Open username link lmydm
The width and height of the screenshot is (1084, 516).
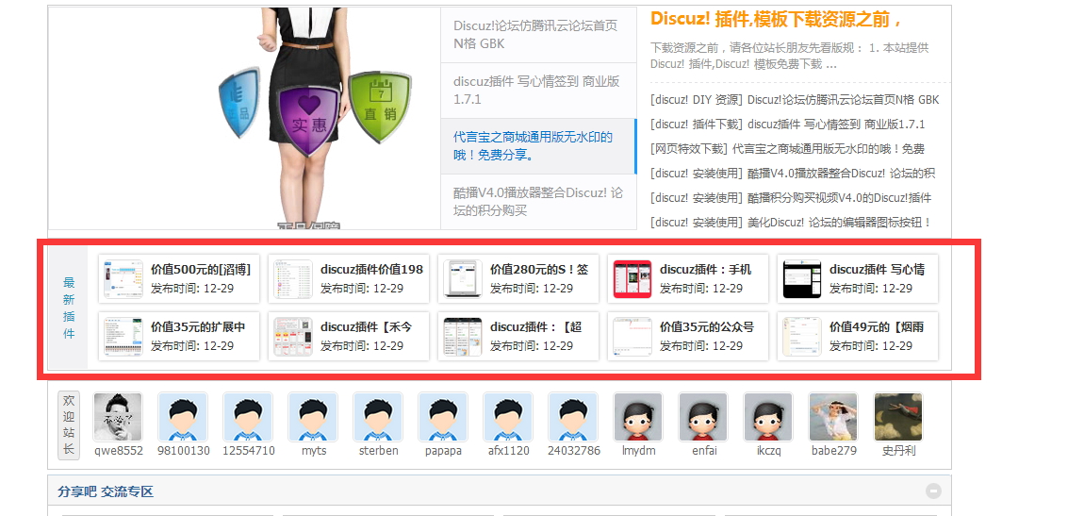tap(638, 450)
